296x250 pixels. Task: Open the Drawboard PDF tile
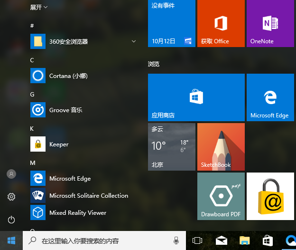click(221, 196)
